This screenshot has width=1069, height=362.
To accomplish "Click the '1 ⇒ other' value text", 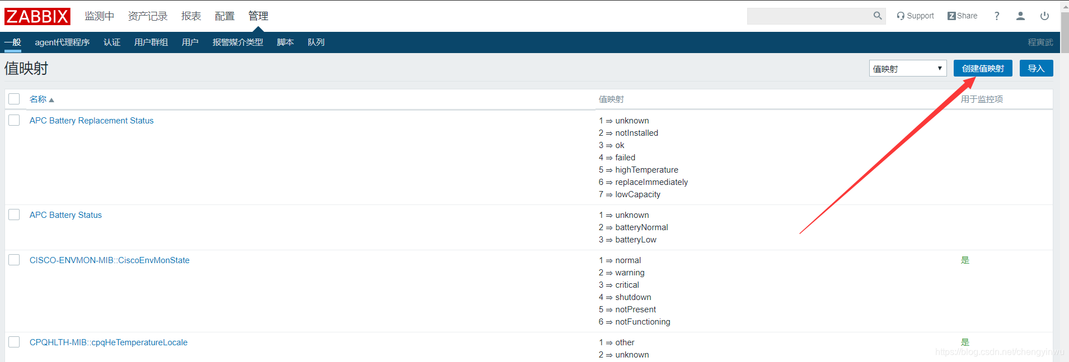I will pos(617,342).
